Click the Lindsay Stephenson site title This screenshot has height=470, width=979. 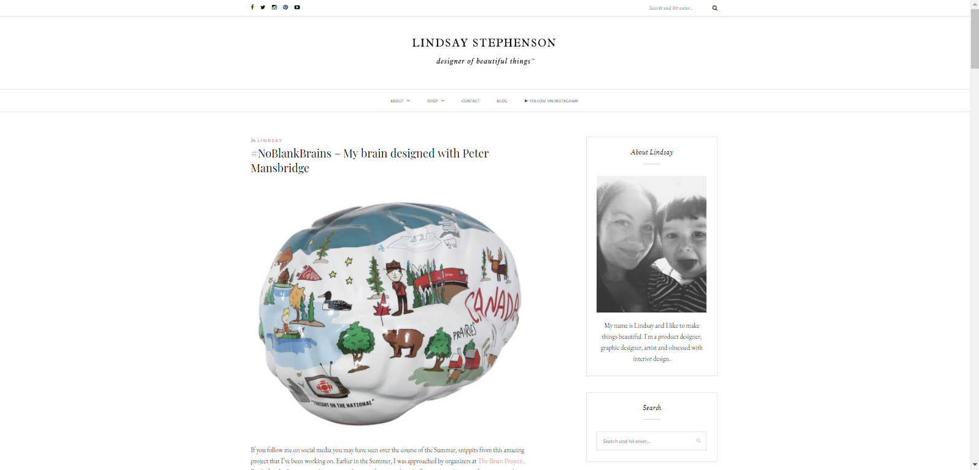(x=484, y=43)
